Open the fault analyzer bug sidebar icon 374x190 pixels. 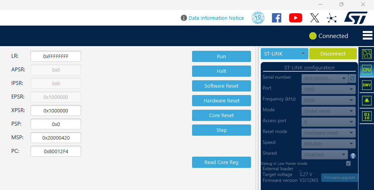coord(367,100)
